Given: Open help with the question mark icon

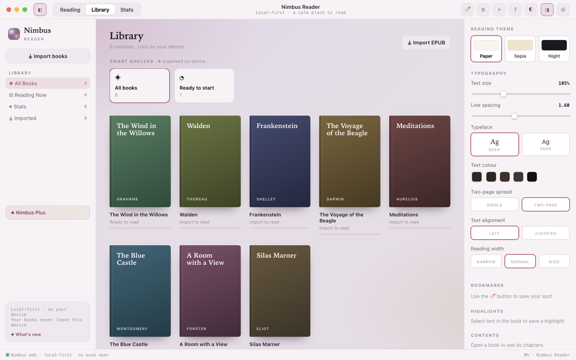Looking at the screenshot, I should (515, 10).
